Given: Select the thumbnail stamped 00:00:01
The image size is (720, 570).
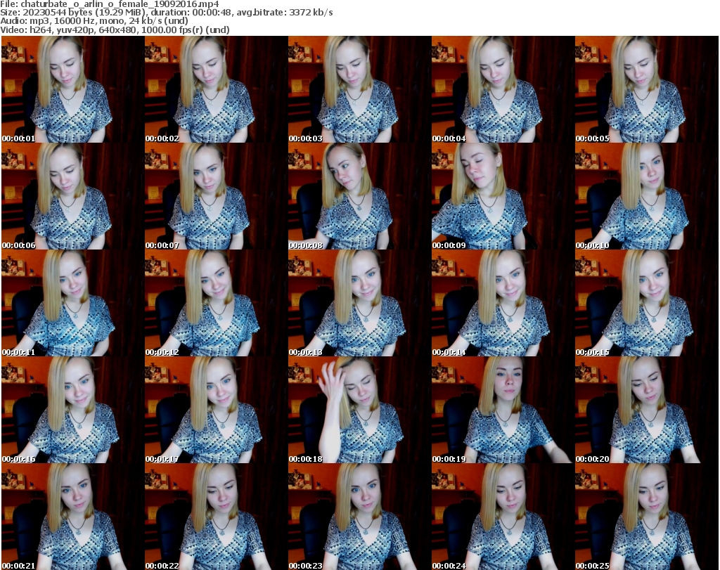Looking at the screenshot, I should [x=72, y=89].
